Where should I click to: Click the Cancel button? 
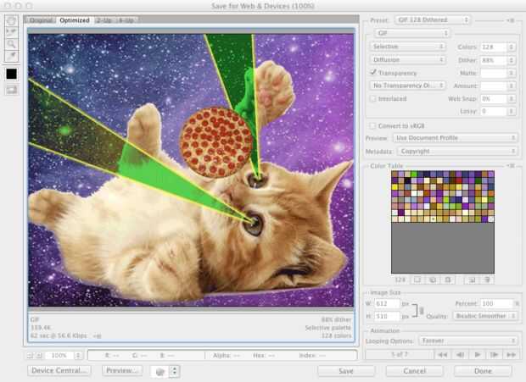[415, 371]
